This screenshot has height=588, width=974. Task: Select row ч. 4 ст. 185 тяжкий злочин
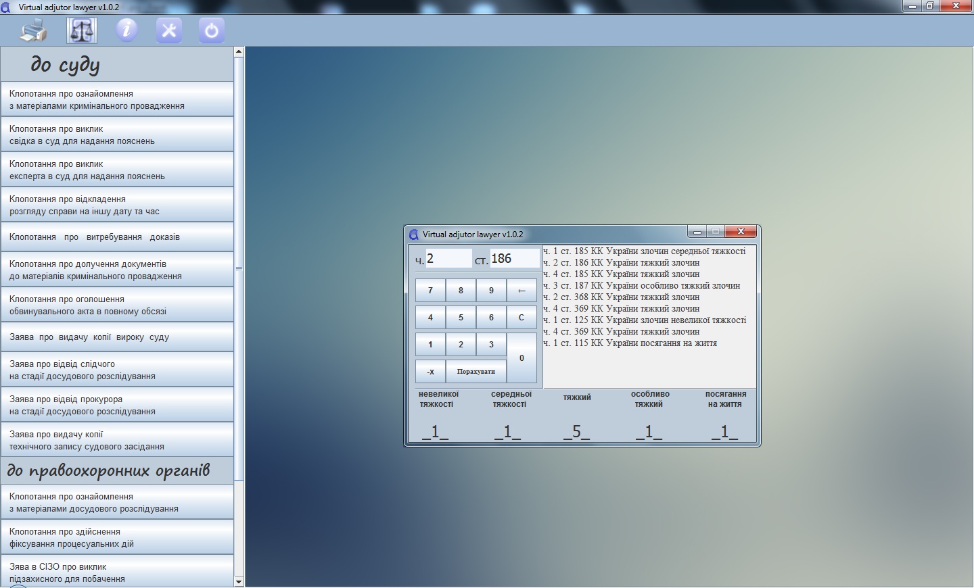[622, 274]
